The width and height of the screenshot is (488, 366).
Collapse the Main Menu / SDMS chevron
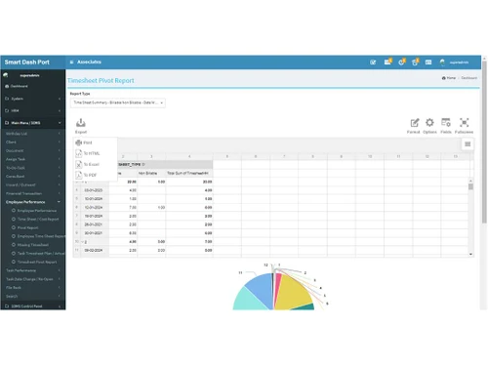pos(60,123)
